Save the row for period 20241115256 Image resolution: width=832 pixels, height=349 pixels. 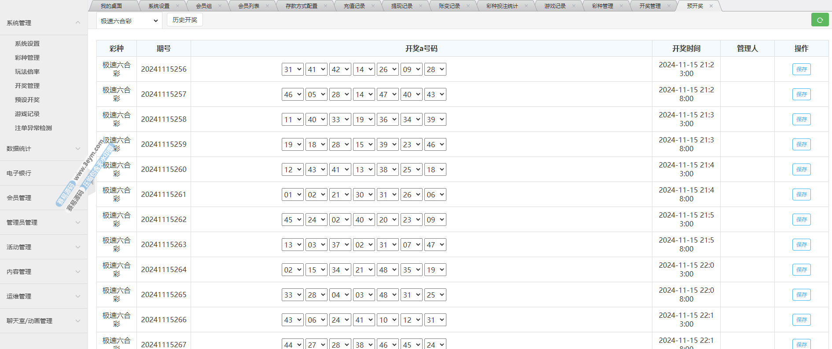tap(801, 69)
